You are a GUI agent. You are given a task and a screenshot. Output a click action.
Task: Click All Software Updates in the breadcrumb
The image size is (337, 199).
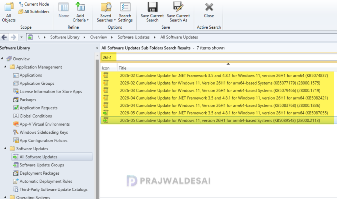[x=179, y=37]
